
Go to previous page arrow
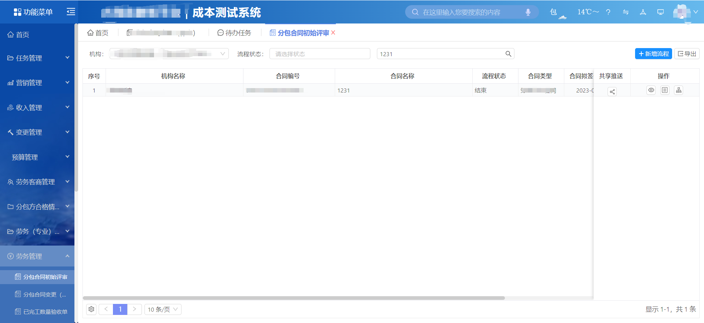(x=106, y=309)
